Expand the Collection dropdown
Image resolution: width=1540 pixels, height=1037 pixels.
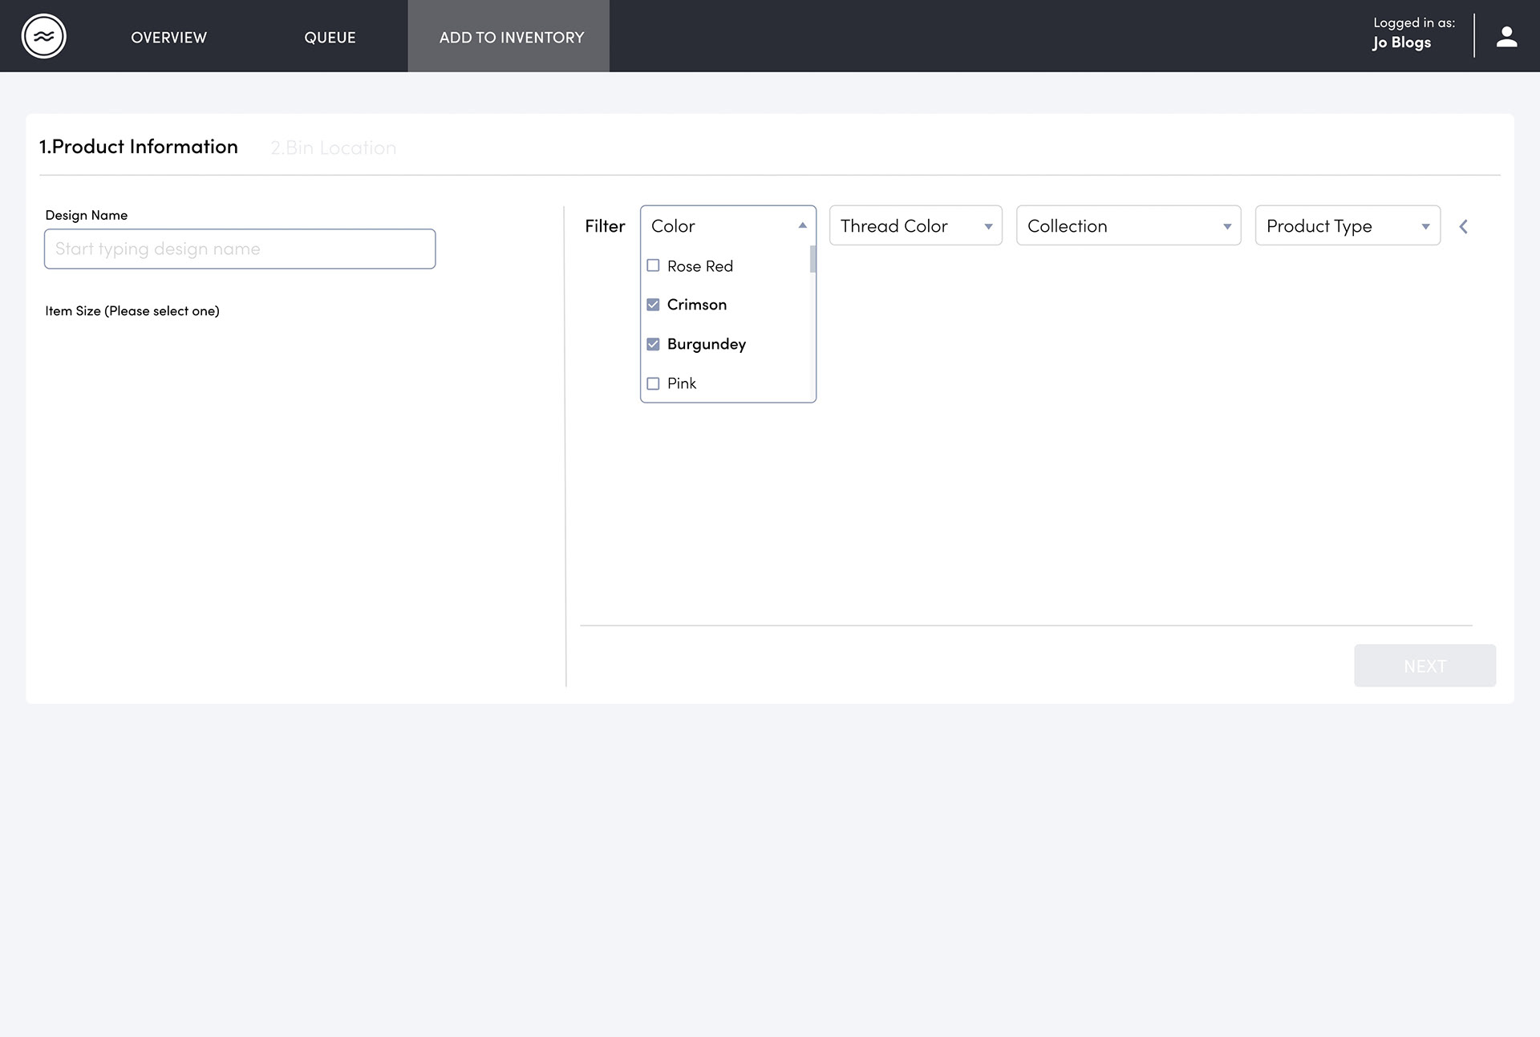1129,226
